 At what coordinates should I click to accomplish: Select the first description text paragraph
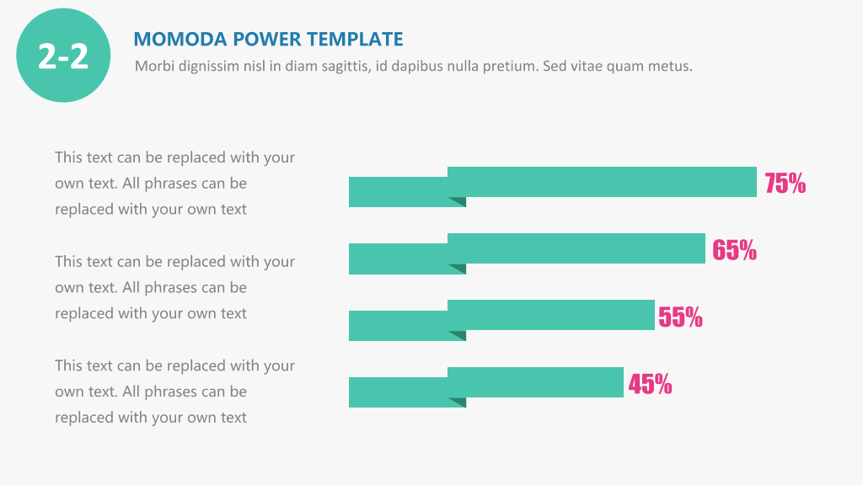pos(175,183)
